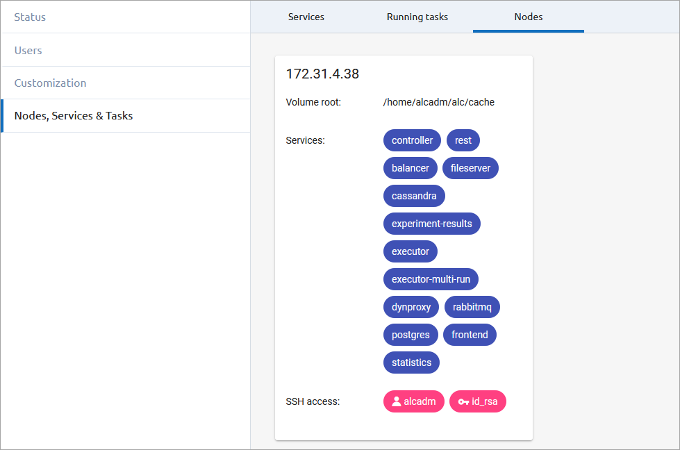Click the alcadm SSH user chip
680x450 pixels.
pyautogui.click(x=414, y=401)
